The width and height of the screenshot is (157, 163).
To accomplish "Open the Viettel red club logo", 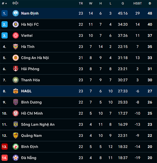I will click(x=15, y=36).
